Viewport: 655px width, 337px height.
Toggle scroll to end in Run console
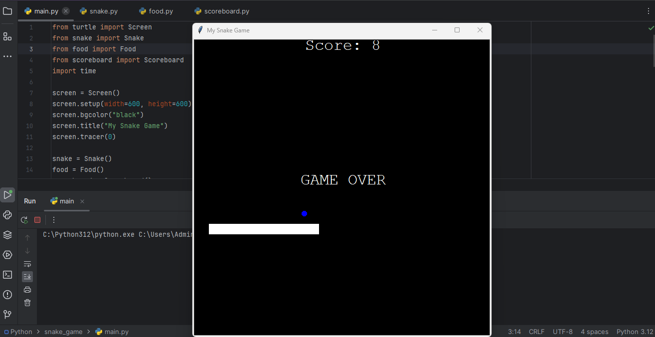click(27, 276)
